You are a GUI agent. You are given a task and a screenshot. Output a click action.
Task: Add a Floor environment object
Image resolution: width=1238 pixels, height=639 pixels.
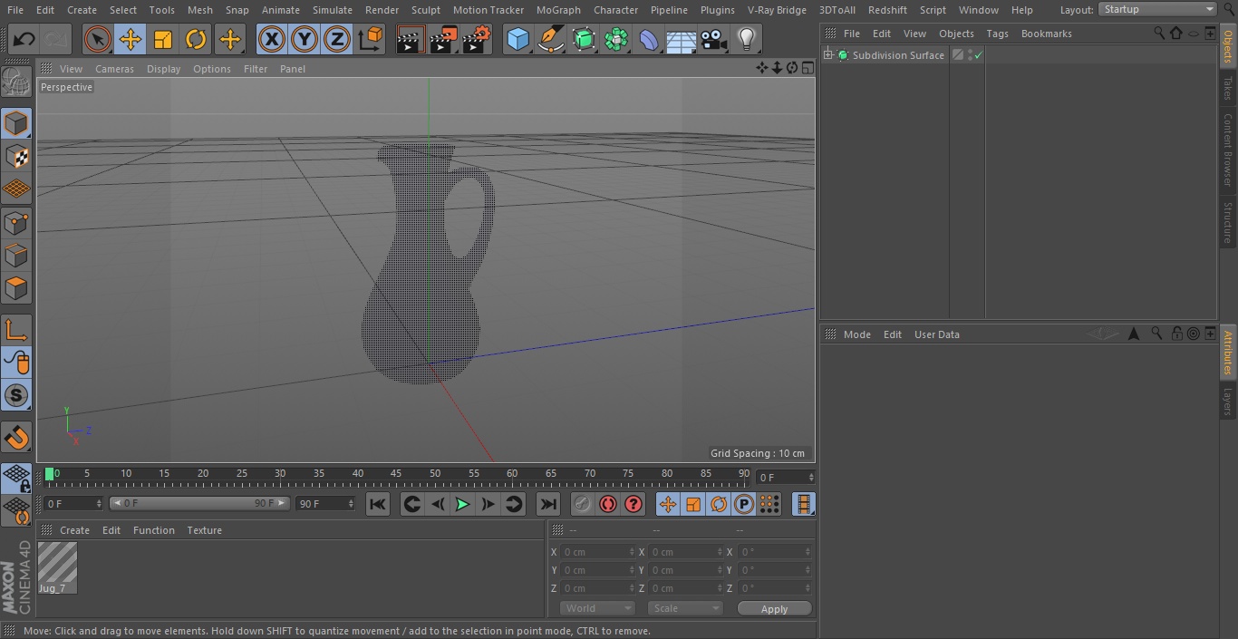point(682,39)
